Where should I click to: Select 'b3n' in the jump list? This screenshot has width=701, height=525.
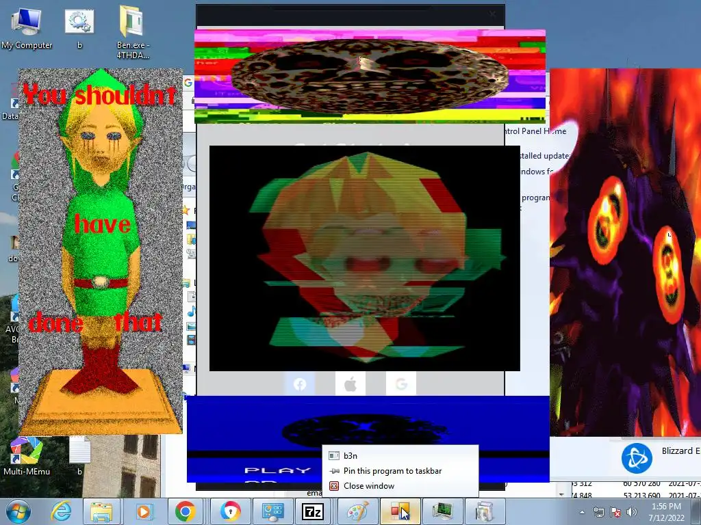pos(400,455)
